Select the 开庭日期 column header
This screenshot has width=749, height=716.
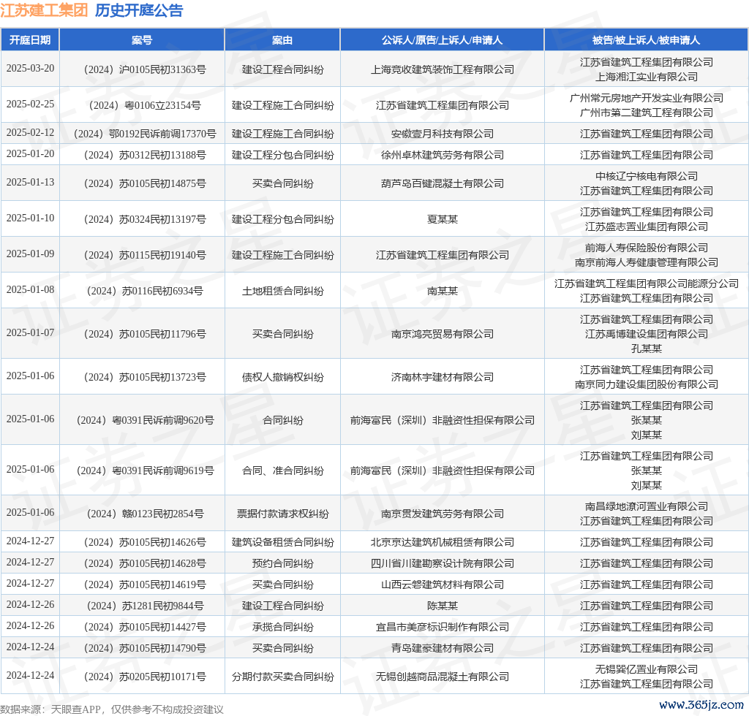coord(29,40)
